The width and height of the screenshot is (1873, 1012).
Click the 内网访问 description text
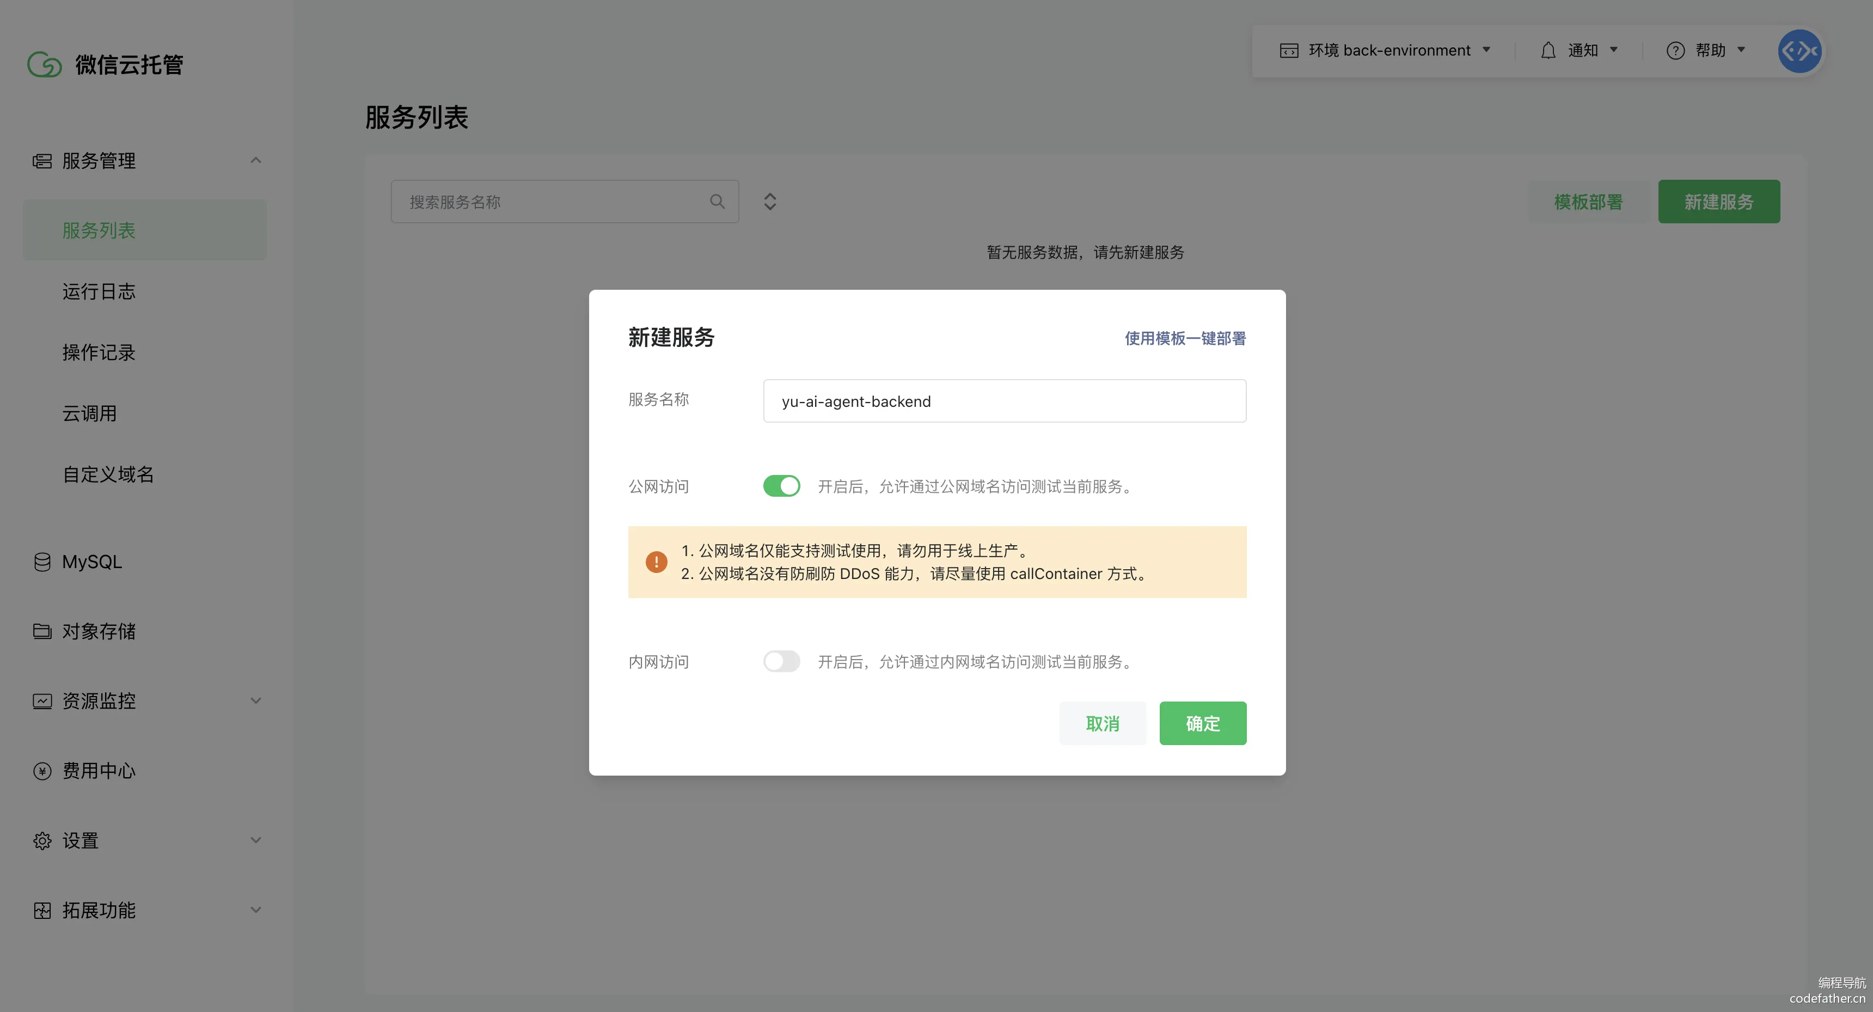point(976,661)
